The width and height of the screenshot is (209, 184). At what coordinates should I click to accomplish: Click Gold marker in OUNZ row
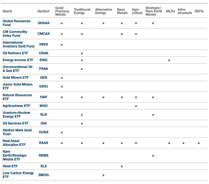point(62,132)
